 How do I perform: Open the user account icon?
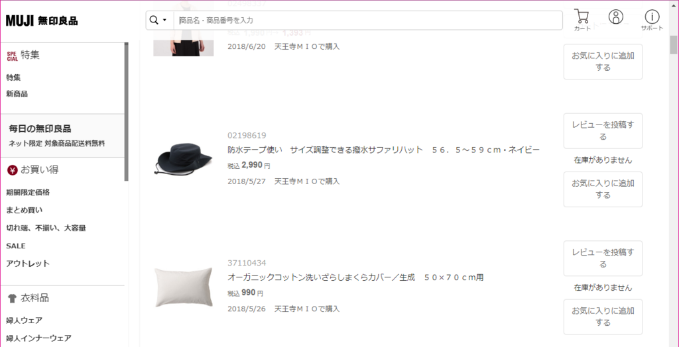click(615, 17)
